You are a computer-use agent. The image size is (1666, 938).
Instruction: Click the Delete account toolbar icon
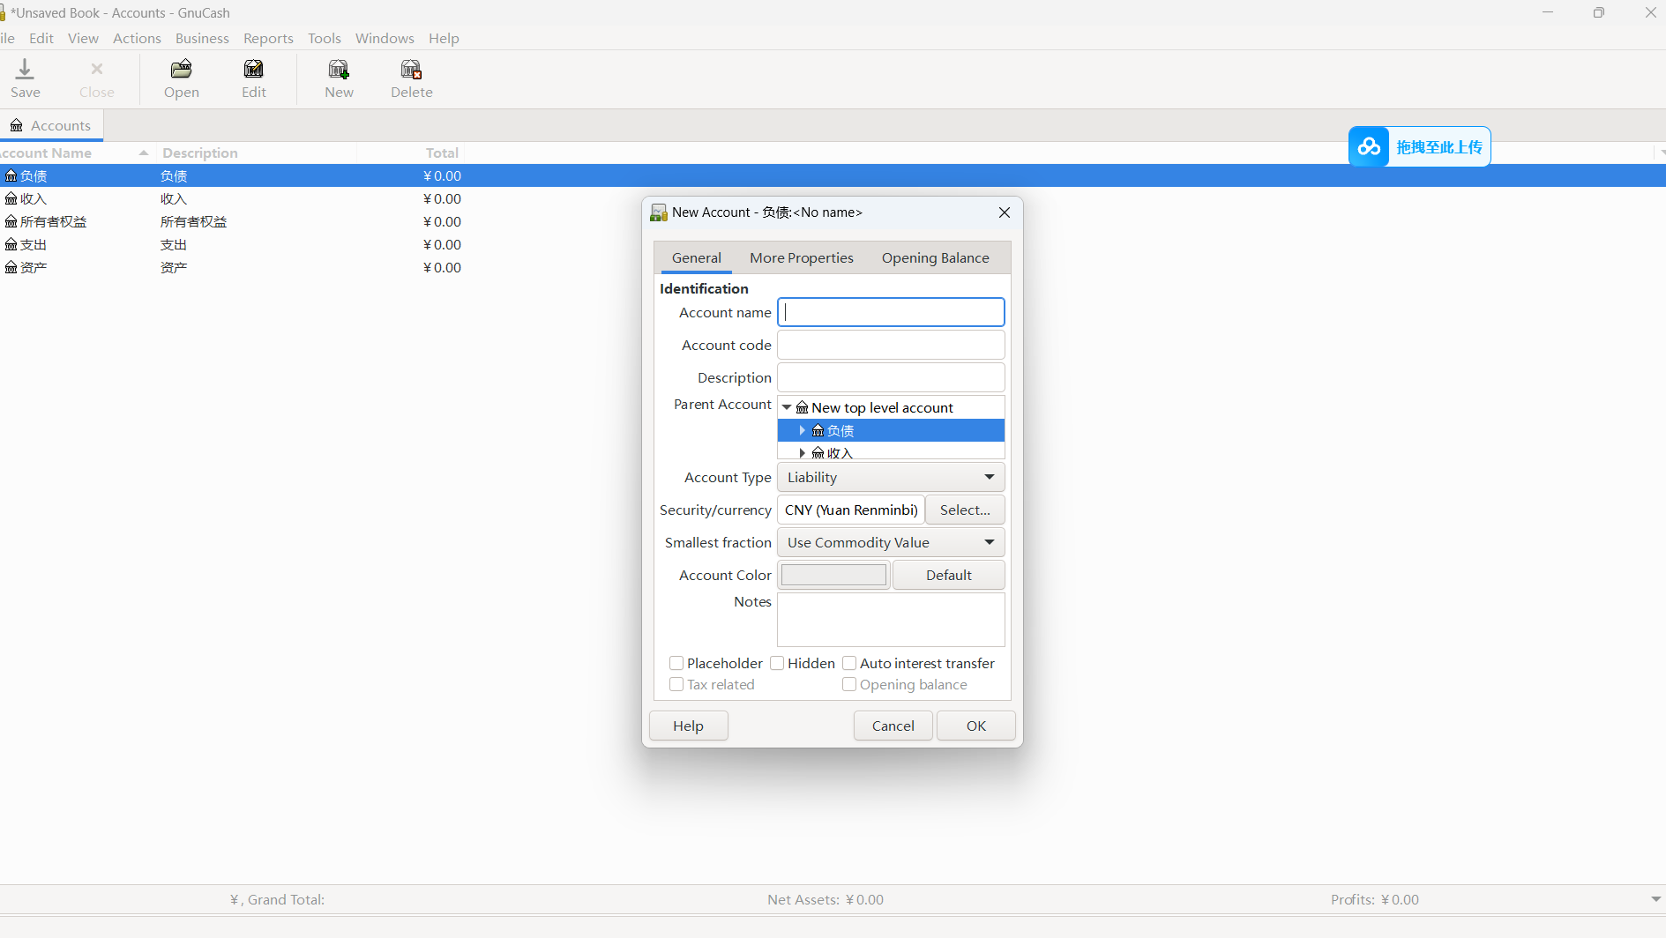[x=411, y=69]
